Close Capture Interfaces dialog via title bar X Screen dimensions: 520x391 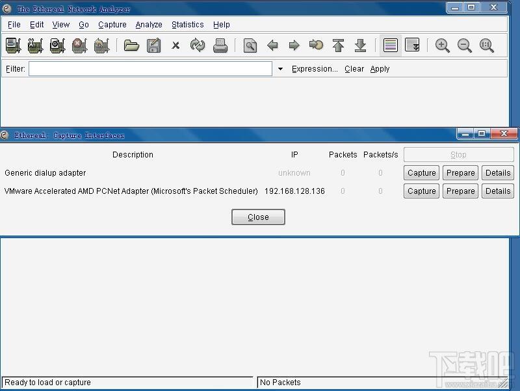pyautogui.click(x=504, y=134)
